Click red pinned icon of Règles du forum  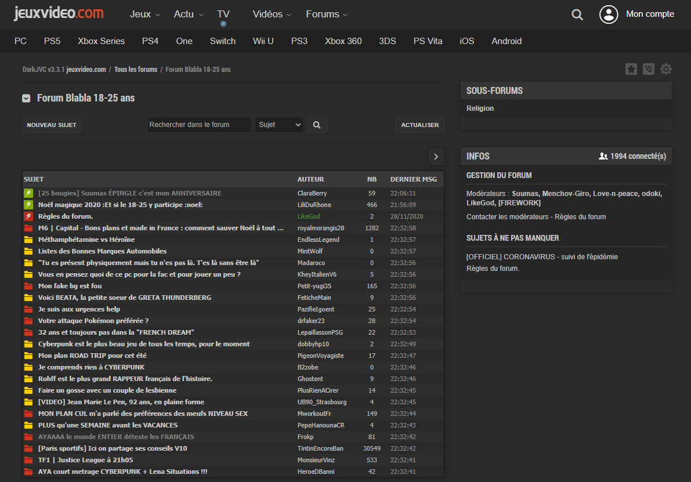click(28, 216)
